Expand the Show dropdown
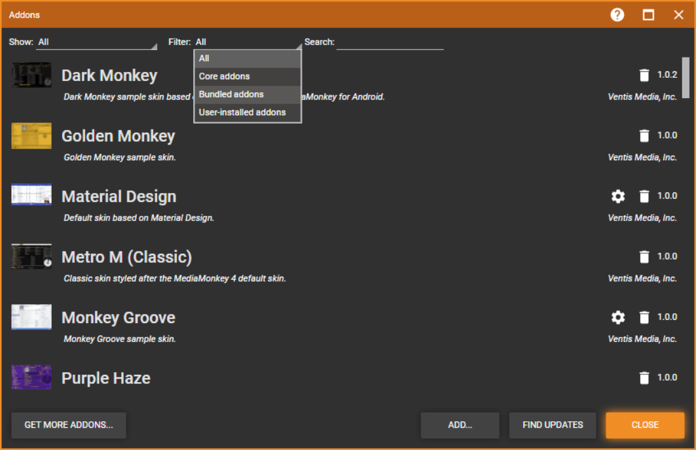The width and height of the screenshot is (696, 450). 97,42
